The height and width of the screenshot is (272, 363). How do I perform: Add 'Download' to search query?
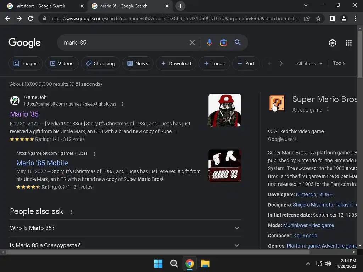pyautogui.click(x=176, y=63)
